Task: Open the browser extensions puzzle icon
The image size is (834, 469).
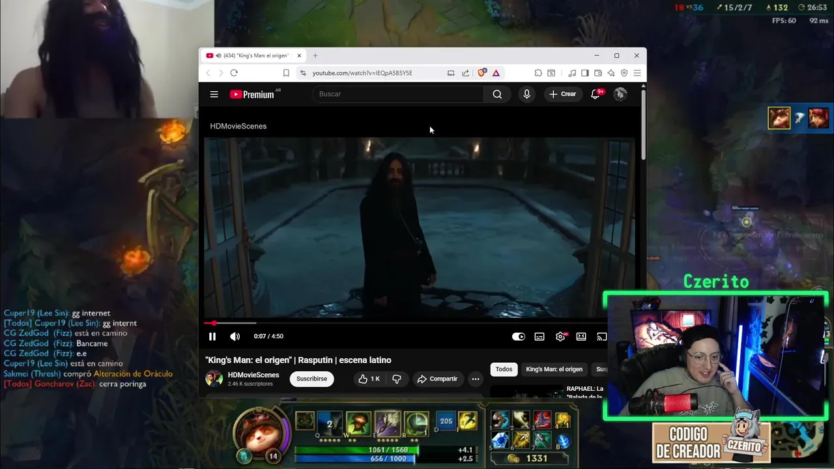Action: (x=538, y=73)
